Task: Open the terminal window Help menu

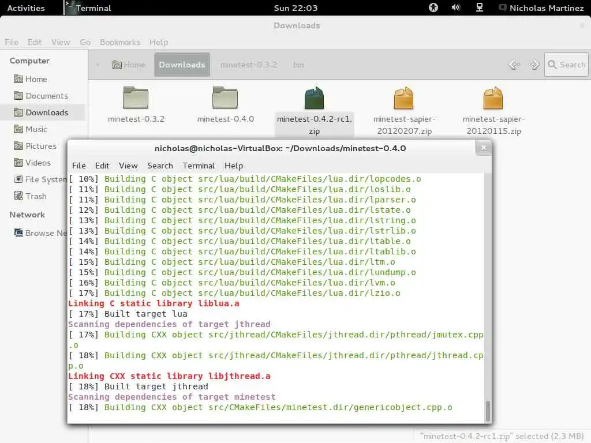Action: pos(234,166)
